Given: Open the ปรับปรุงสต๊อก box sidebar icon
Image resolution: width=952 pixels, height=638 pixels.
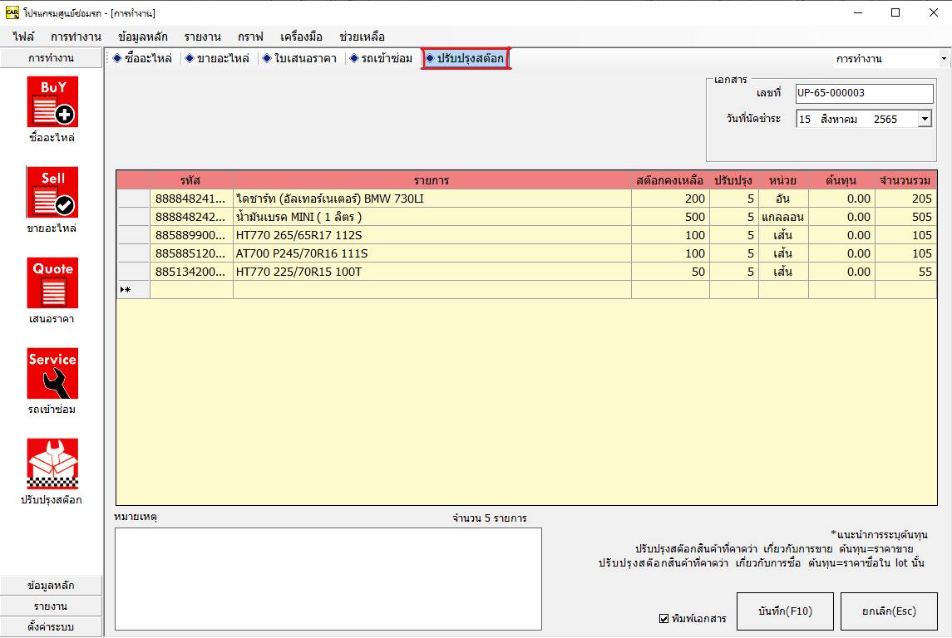Looking at the screenshot, I should pos(52,464).
